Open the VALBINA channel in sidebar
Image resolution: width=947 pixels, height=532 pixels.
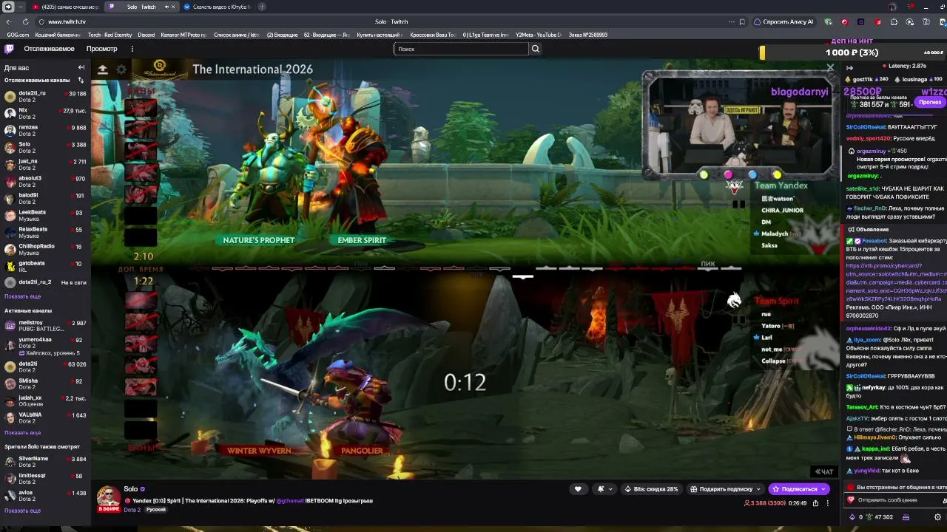(45, 417)
